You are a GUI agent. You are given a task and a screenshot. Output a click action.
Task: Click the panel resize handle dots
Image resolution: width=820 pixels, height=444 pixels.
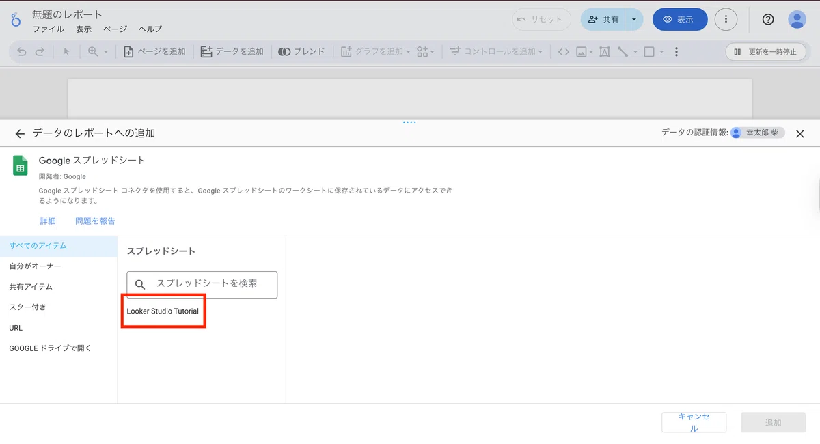click(x=409, y=122)
